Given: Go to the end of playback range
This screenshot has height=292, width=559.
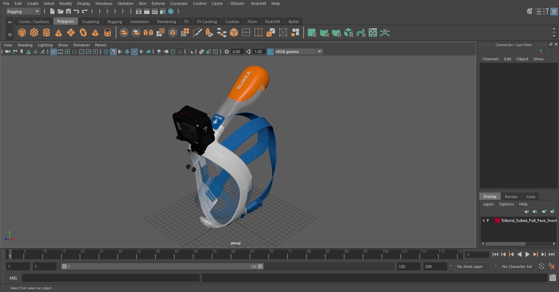Looking at the screenshot, I should click(552, 255).
